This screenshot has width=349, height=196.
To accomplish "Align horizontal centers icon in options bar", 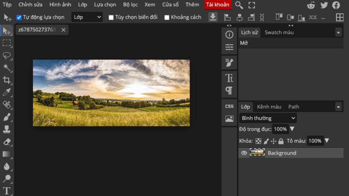I will click(239, 17).
